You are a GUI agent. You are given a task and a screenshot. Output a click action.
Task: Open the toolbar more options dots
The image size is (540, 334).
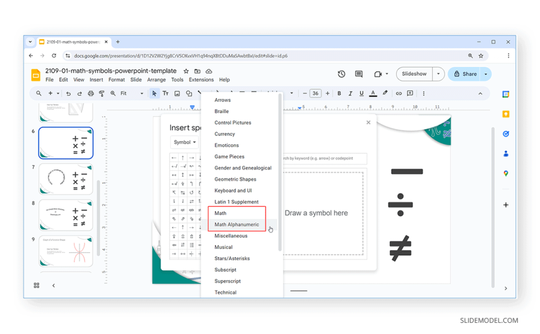(423, 93)
